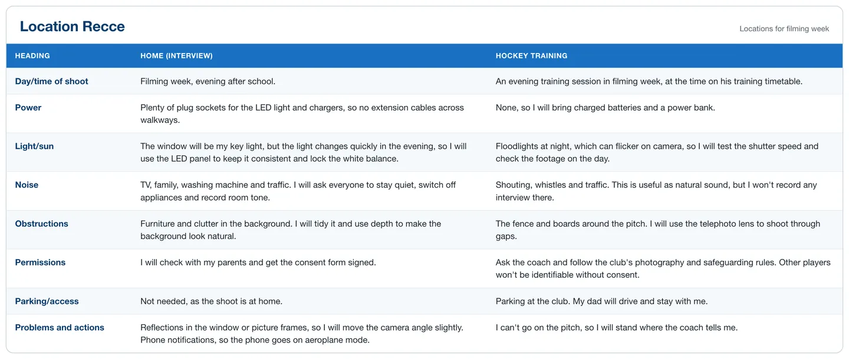Click the "Problems and actions" row heading
849x359 pixels.
click(60, 328)
